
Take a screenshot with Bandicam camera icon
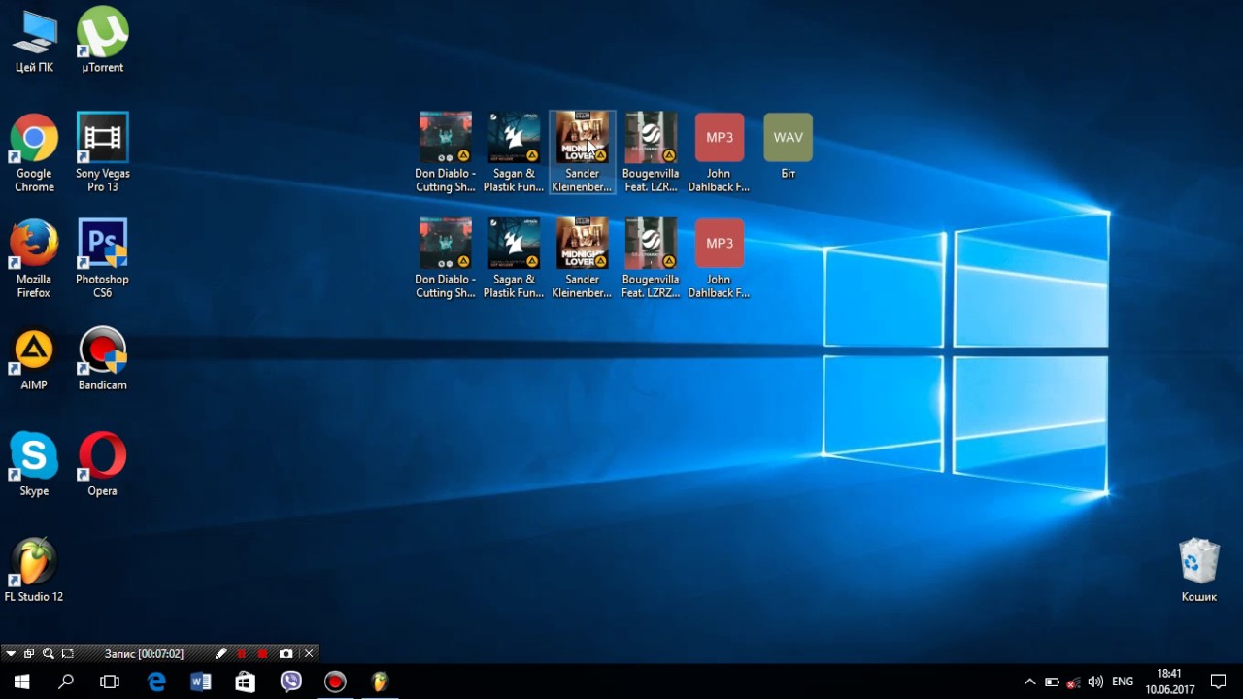point(286,654)
